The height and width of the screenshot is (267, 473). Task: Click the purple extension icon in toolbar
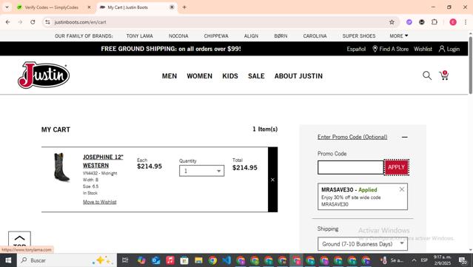pyautogui.click(x=409, y=22)
